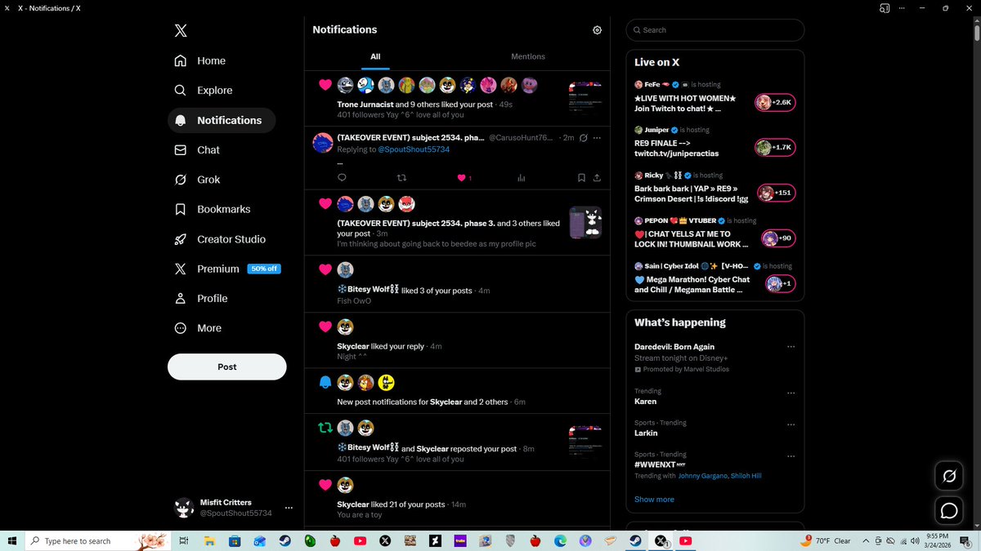Image resolution: width=981 pixels, height=551 pixels.
Task: Click the Premium 50% off item
Action: tap(227, 269)
